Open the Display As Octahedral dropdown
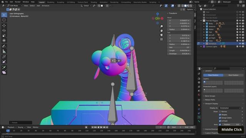Image resolution: width=246 pixels, height=138 pixels. point(230,108)
